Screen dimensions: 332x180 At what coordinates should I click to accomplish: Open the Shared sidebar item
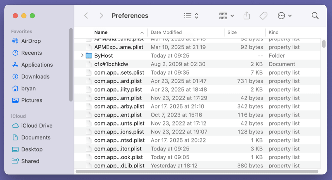tap(26, 161)
